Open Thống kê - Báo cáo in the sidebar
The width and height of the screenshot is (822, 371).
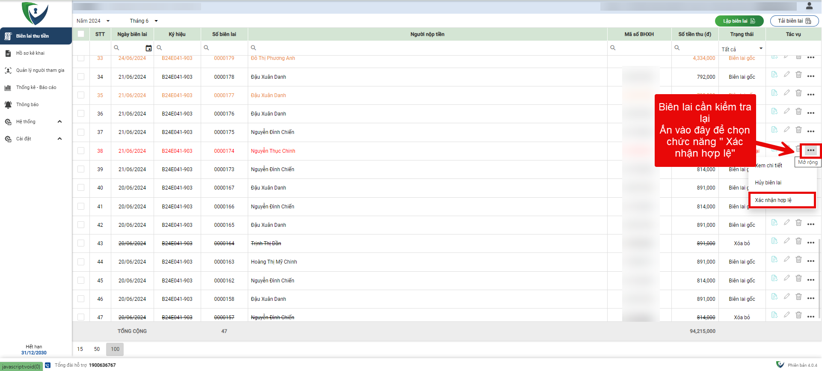point(36,87)
